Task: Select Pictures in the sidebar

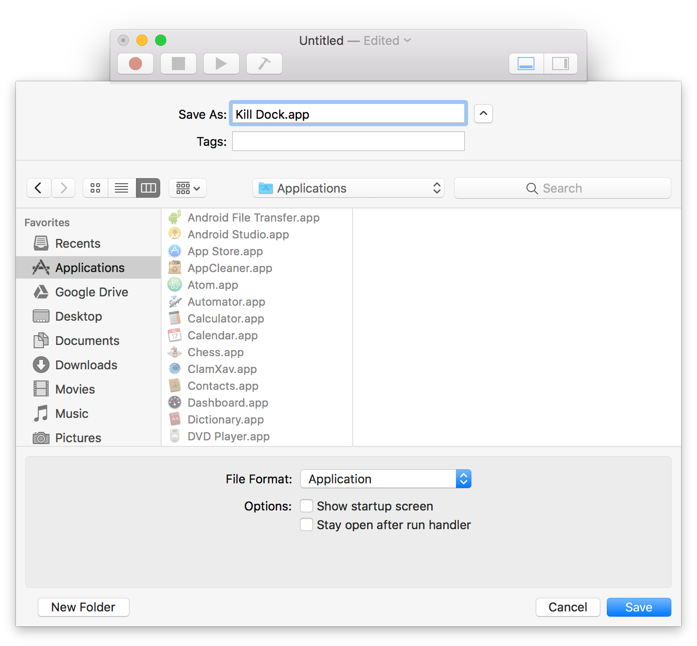Action: [88, 438]
